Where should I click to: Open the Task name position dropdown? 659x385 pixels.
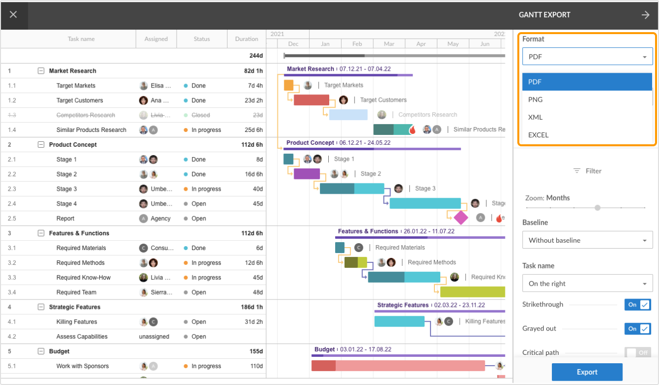point(587,284)
